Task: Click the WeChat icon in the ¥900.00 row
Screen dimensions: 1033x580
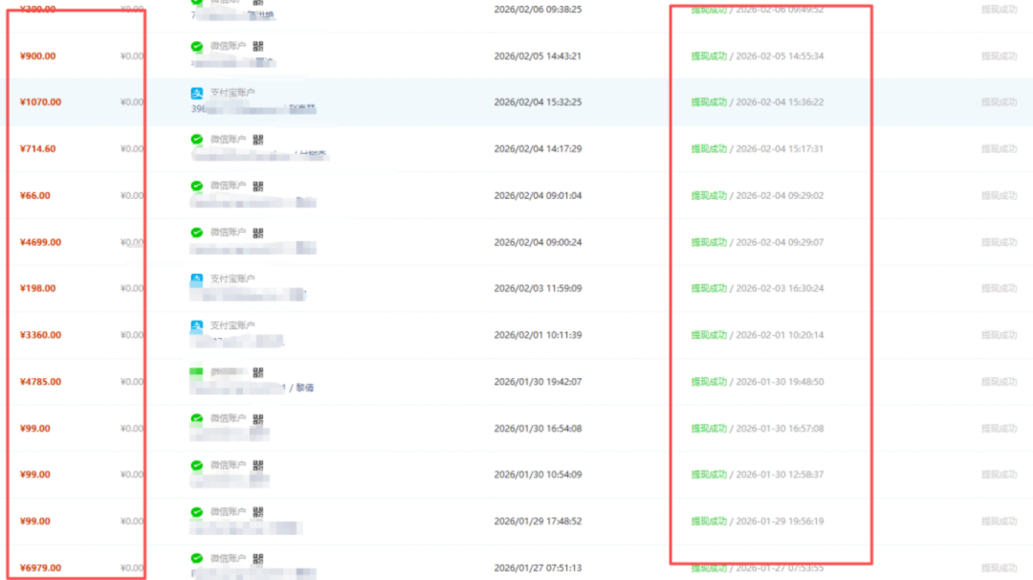Action: [x=197, y=46]
